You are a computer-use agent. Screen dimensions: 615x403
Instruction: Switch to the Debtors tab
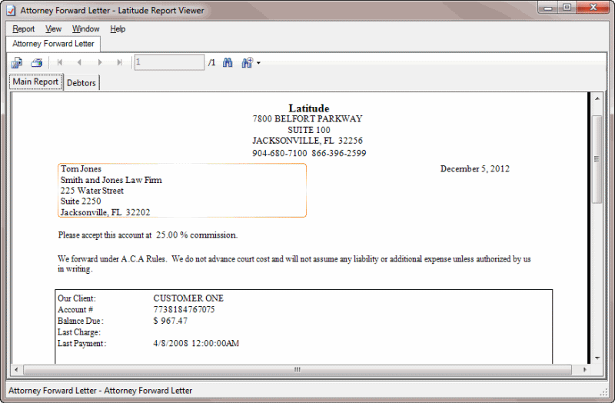(x=81, y=83)
